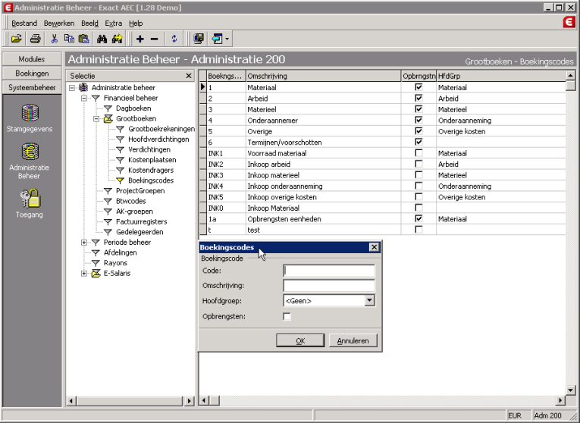This screenshot has height=423, width=580.
Task: Switch to the Boekingen tab
Action: pos(32,74)
